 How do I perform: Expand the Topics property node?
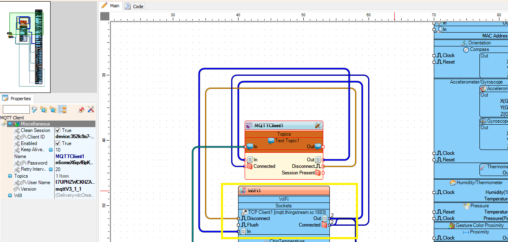(x=10, y=176)
